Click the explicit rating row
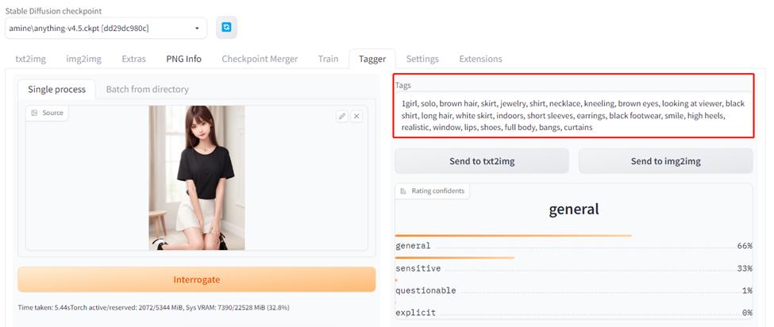774x327 pixels. 574,312
